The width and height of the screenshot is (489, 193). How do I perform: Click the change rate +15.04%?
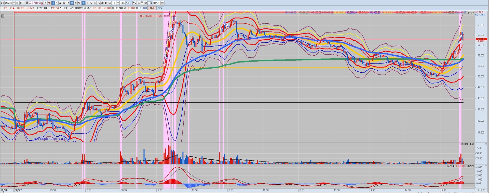coord(30,8)
